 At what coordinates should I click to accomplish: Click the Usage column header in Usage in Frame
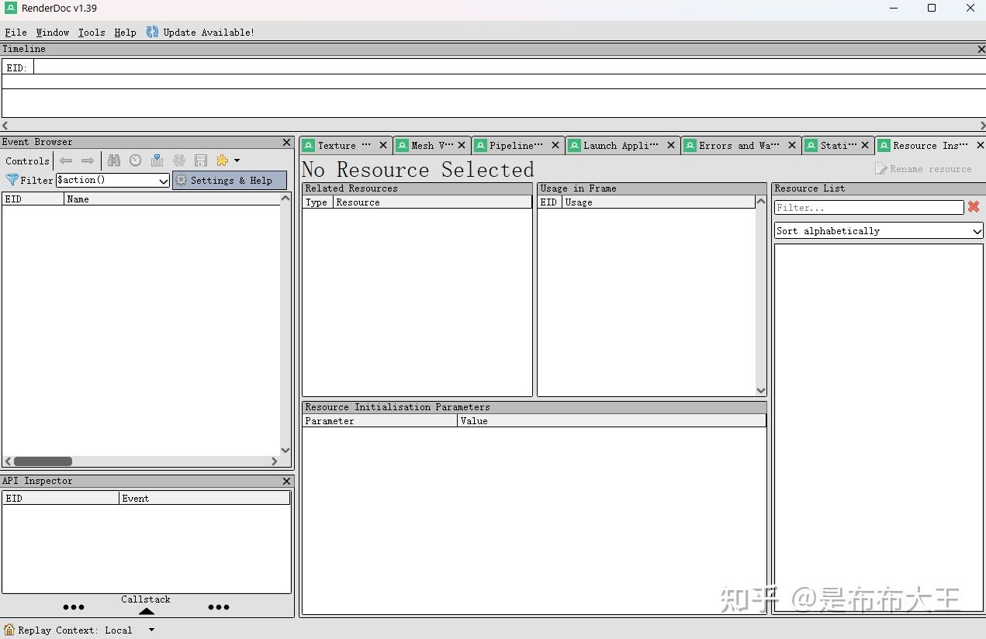point(658,202)
